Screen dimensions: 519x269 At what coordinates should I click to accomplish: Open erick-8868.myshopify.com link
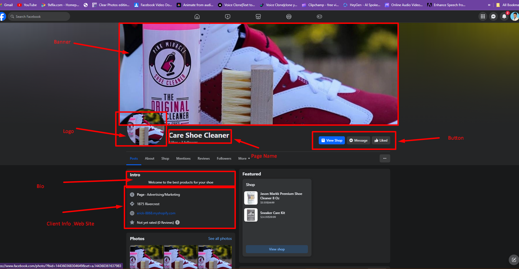156,213
